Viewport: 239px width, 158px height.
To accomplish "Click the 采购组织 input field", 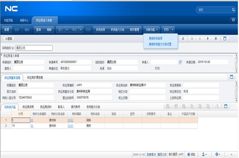I will point(34,48).
